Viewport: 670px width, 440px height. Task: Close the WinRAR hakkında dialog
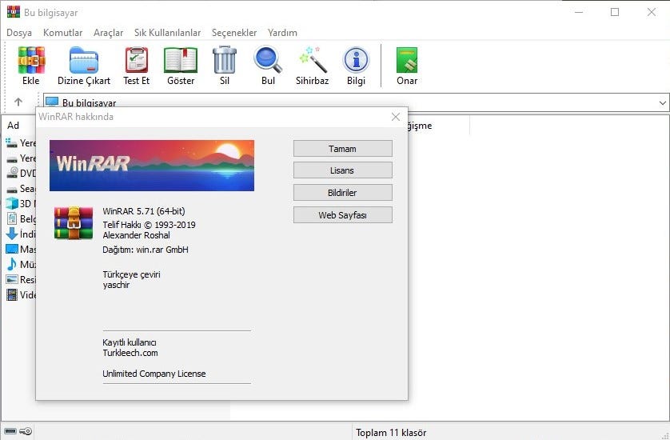[x=396, y=117]
